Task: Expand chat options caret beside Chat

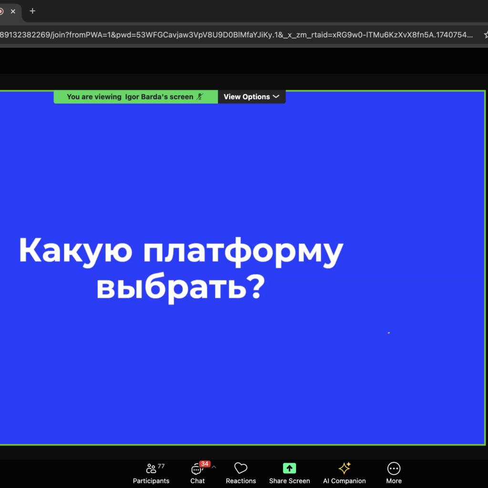Action: pos(213,468)
